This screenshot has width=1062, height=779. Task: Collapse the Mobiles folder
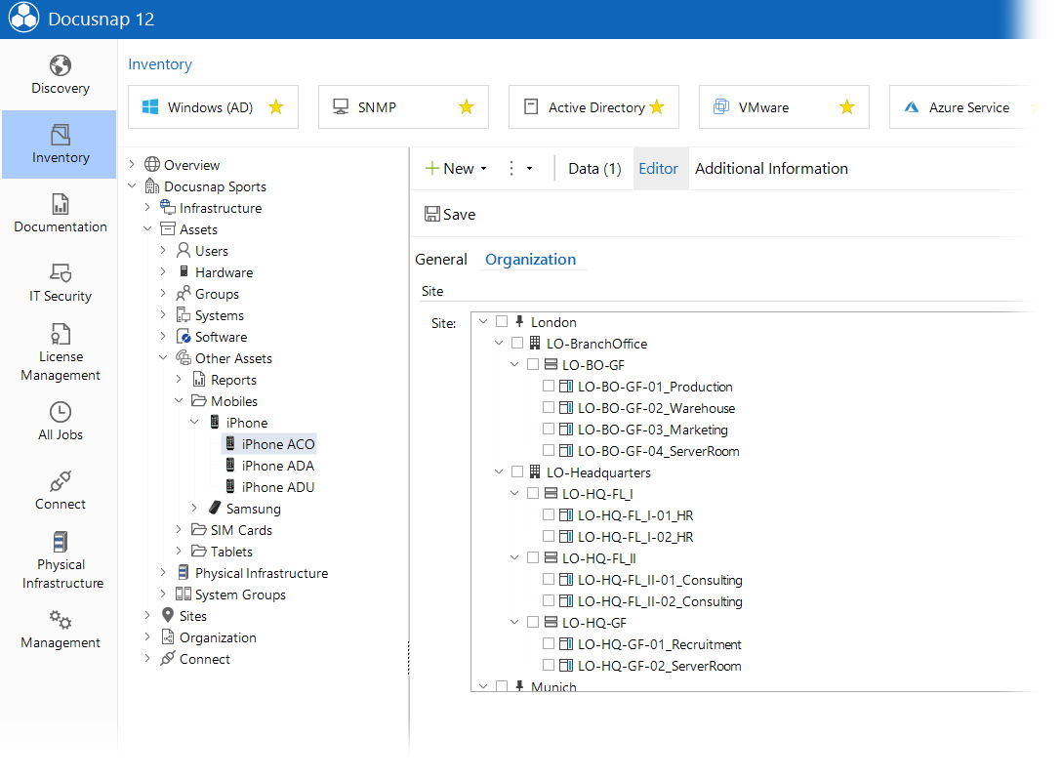[x=179, y=400]
